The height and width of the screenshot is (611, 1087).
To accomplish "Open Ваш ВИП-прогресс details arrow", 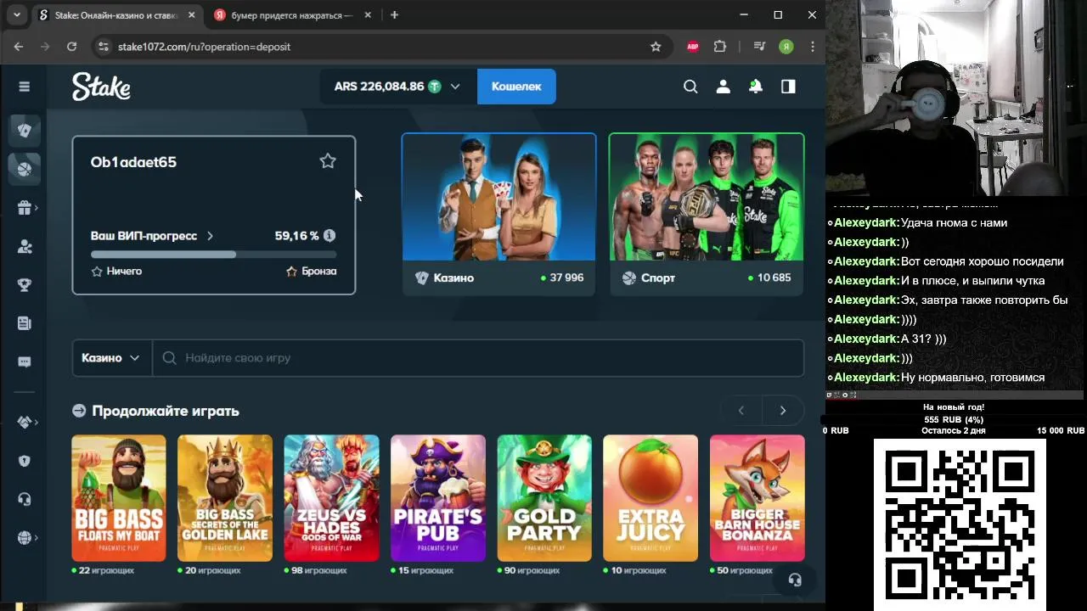I will [x=210, y=236].
